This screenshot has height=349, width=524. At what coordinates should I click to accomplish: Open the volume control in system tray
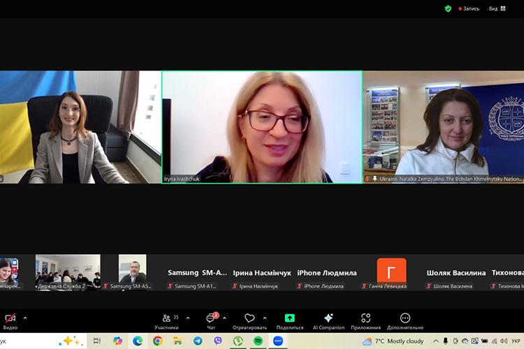point(504,341)
